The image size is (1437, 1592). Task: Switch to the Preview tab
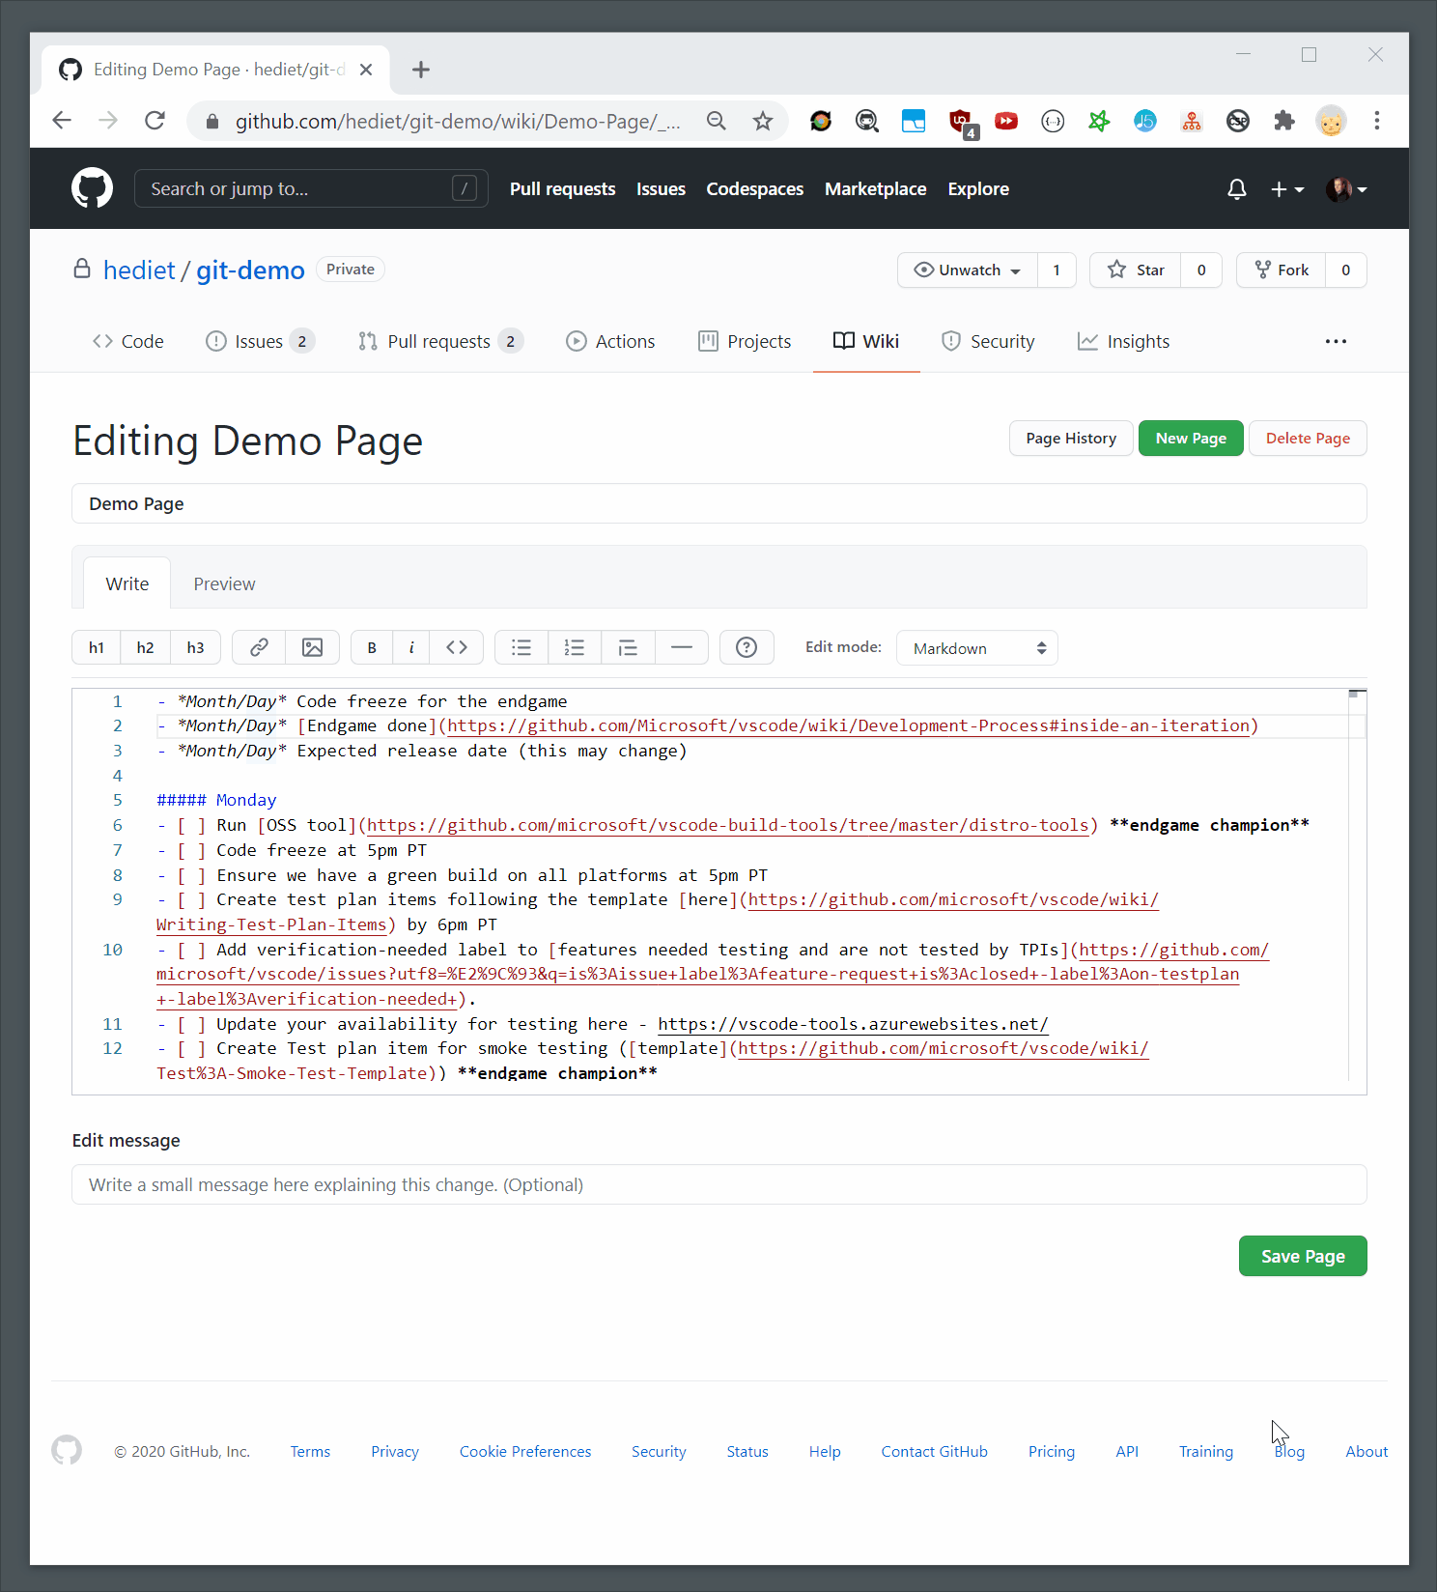(224, 584)
